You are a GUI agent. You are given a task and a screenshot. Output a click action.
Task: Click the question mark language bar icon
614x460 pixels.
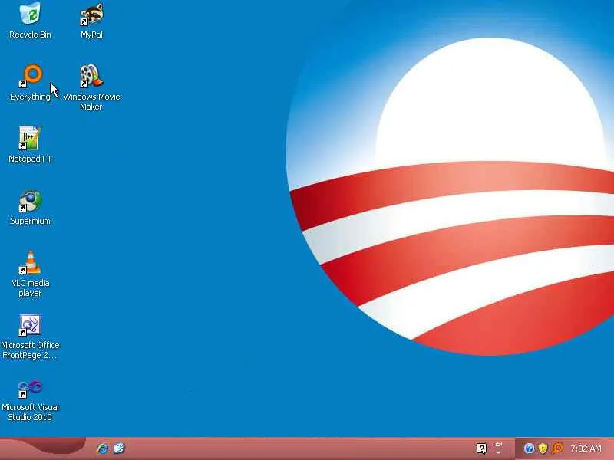point(482,449)
